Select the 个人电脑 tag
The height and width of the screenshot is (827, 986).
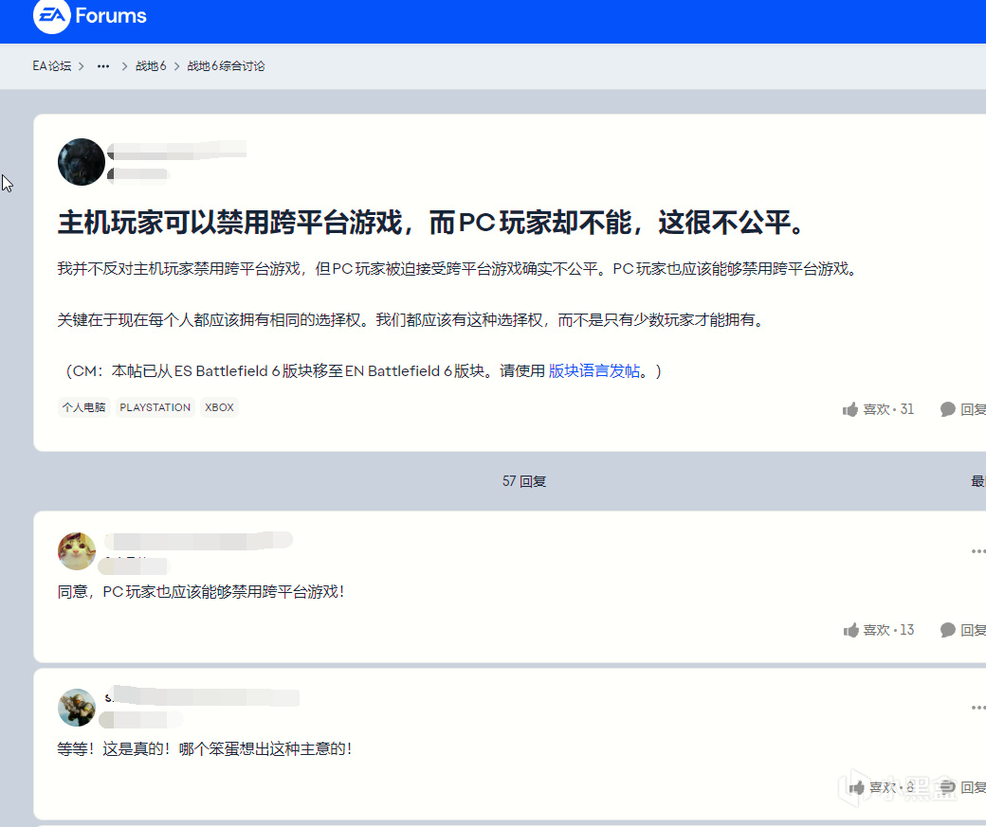(x=83, y=407)
